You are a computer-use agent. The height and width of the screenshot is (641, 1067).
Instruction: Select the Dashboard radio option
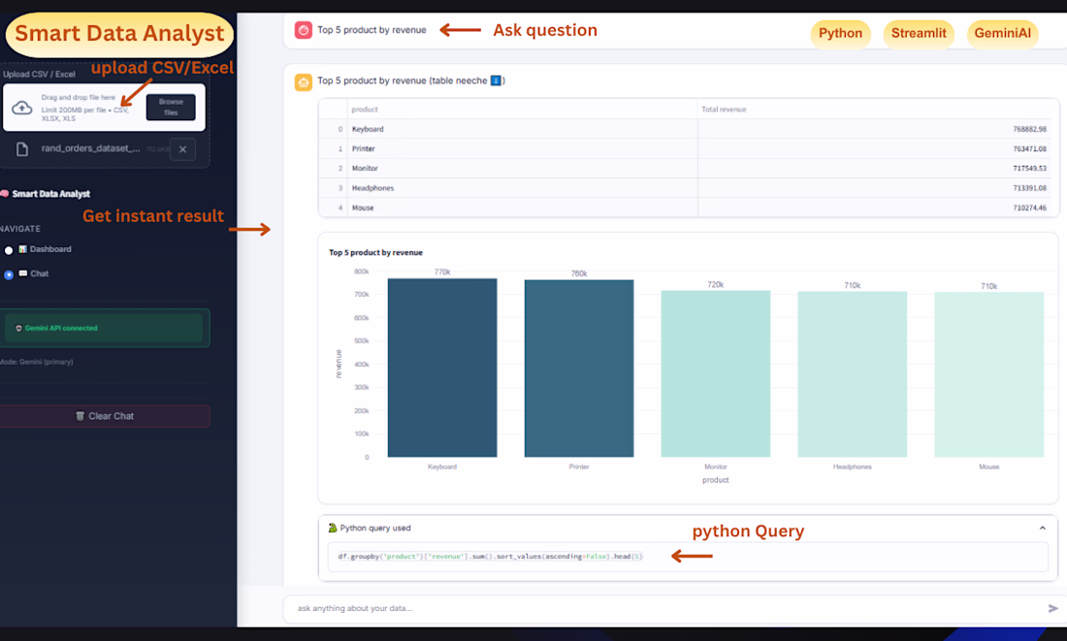(x=9, y=250)
